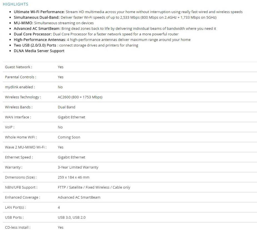Click the High-Performance Antennas bullet

click(x=39, y=40)
